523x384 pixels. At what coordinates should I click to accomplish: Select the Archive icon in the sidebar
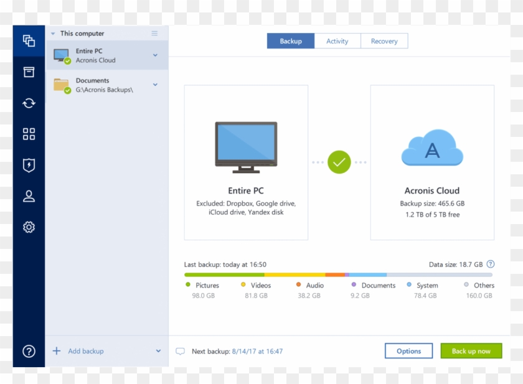(x=29, y=72)
